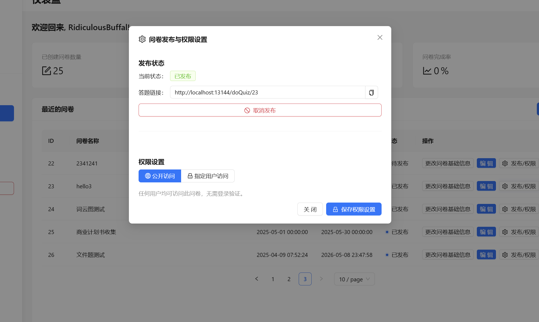Click the gear icon in dialog title
The image size is (539, 322).
pyautogui.click(x=142, y=39)
